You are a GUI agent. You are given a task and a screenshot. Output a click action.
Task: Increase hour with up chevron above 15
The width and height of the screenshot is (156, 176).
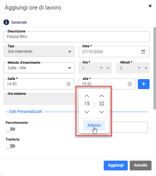[87, 96]
